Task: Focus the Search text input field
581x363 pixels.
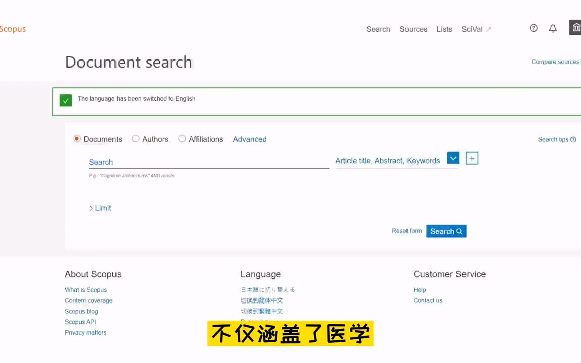Action: (209, 162)
